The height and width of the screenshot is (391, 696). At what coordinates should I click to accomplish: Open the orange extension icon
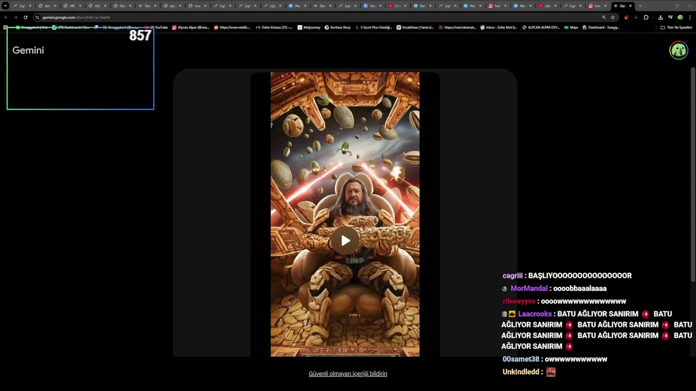coord(626,17)
